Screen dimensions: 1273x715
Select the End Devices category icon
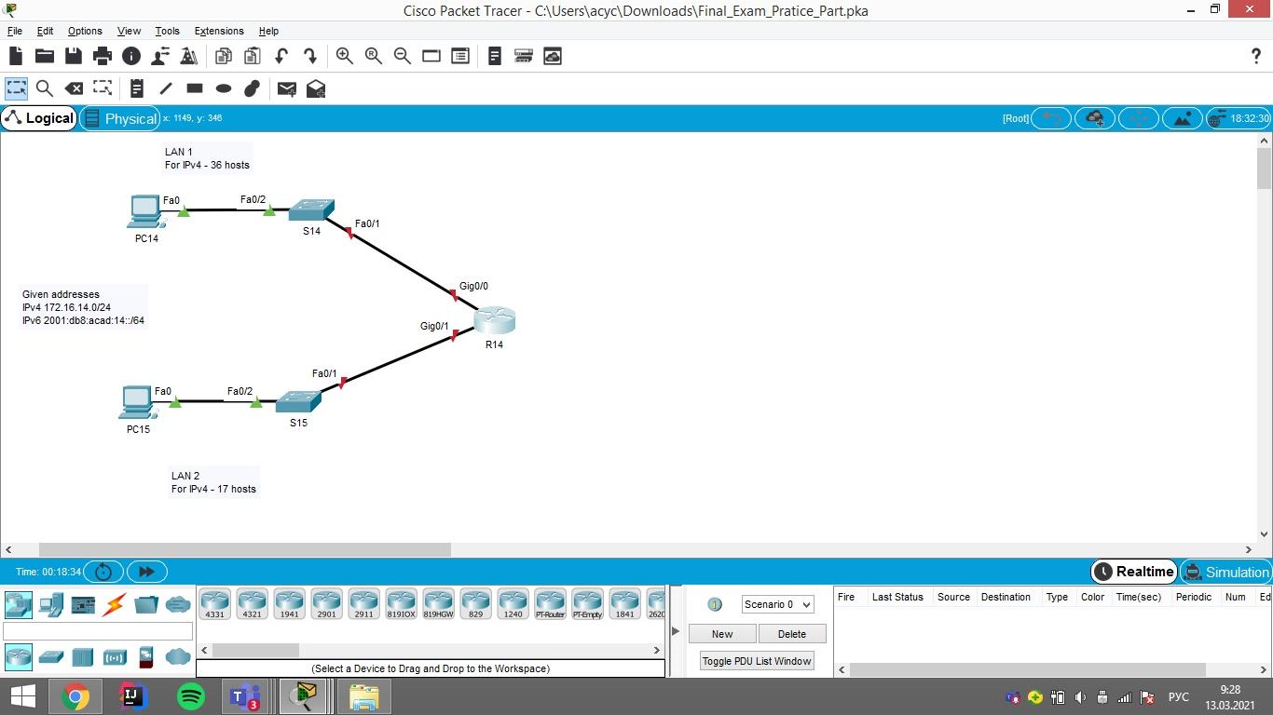(51, 604)
